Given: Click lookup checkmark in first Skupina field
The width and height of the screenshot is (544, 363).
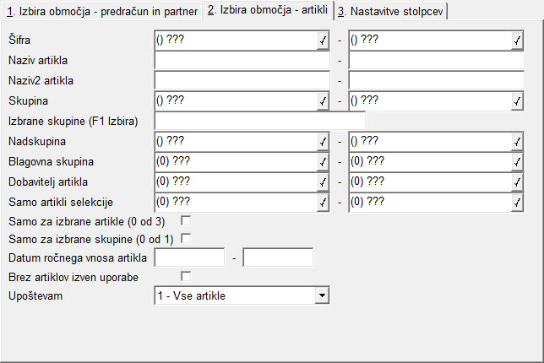Looking at the screenshot, I should coord(323,101).
